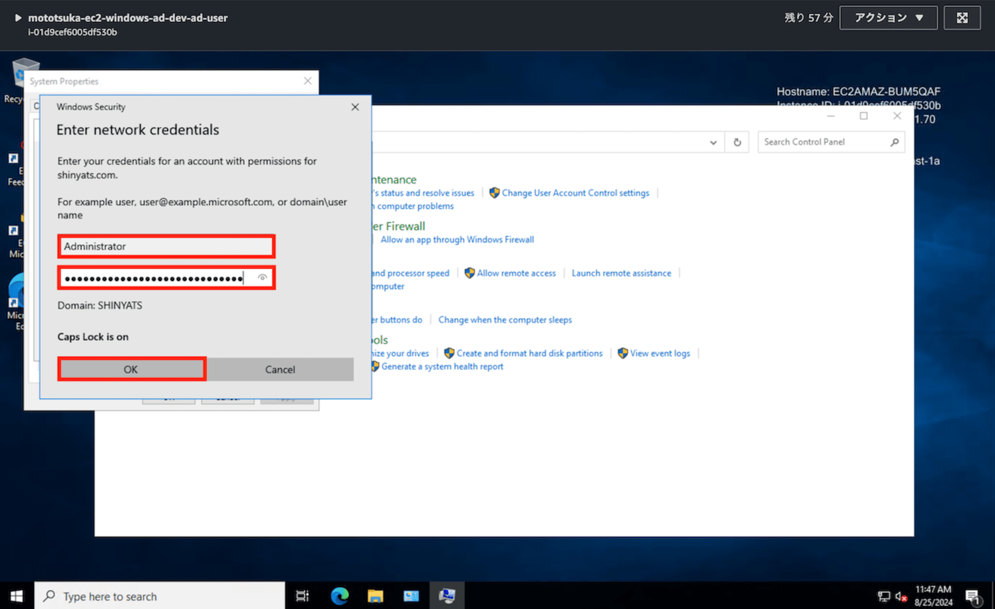Click the password visibility toggle icon

pyautogui.click(x=262, y=277)
